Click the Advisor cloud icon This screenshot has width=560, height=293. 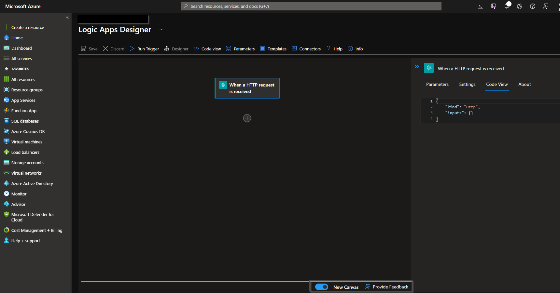pos(6,204)
